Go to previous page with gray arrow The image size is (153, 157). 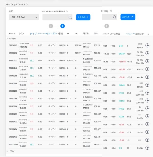51,26
